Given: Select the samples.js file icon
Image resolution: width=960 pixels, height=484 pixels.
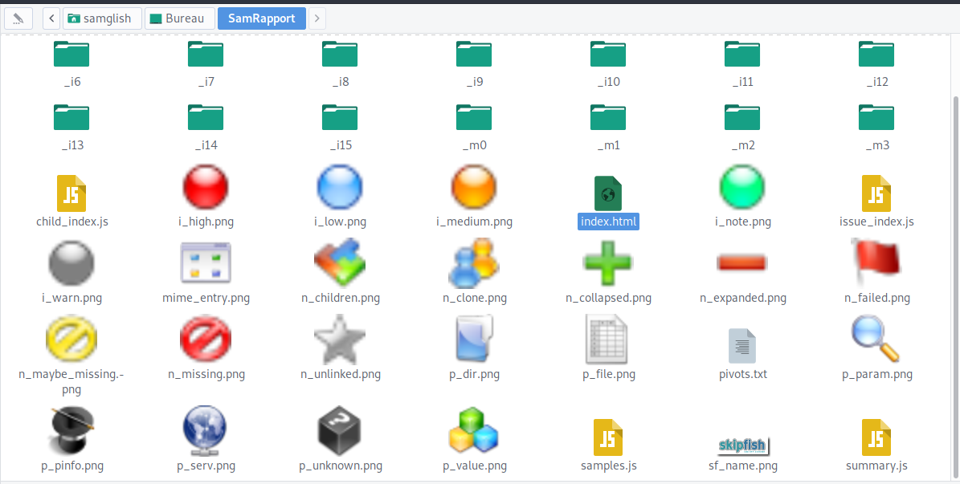Looking at the screenshot, I should click(x=608, y=437).
